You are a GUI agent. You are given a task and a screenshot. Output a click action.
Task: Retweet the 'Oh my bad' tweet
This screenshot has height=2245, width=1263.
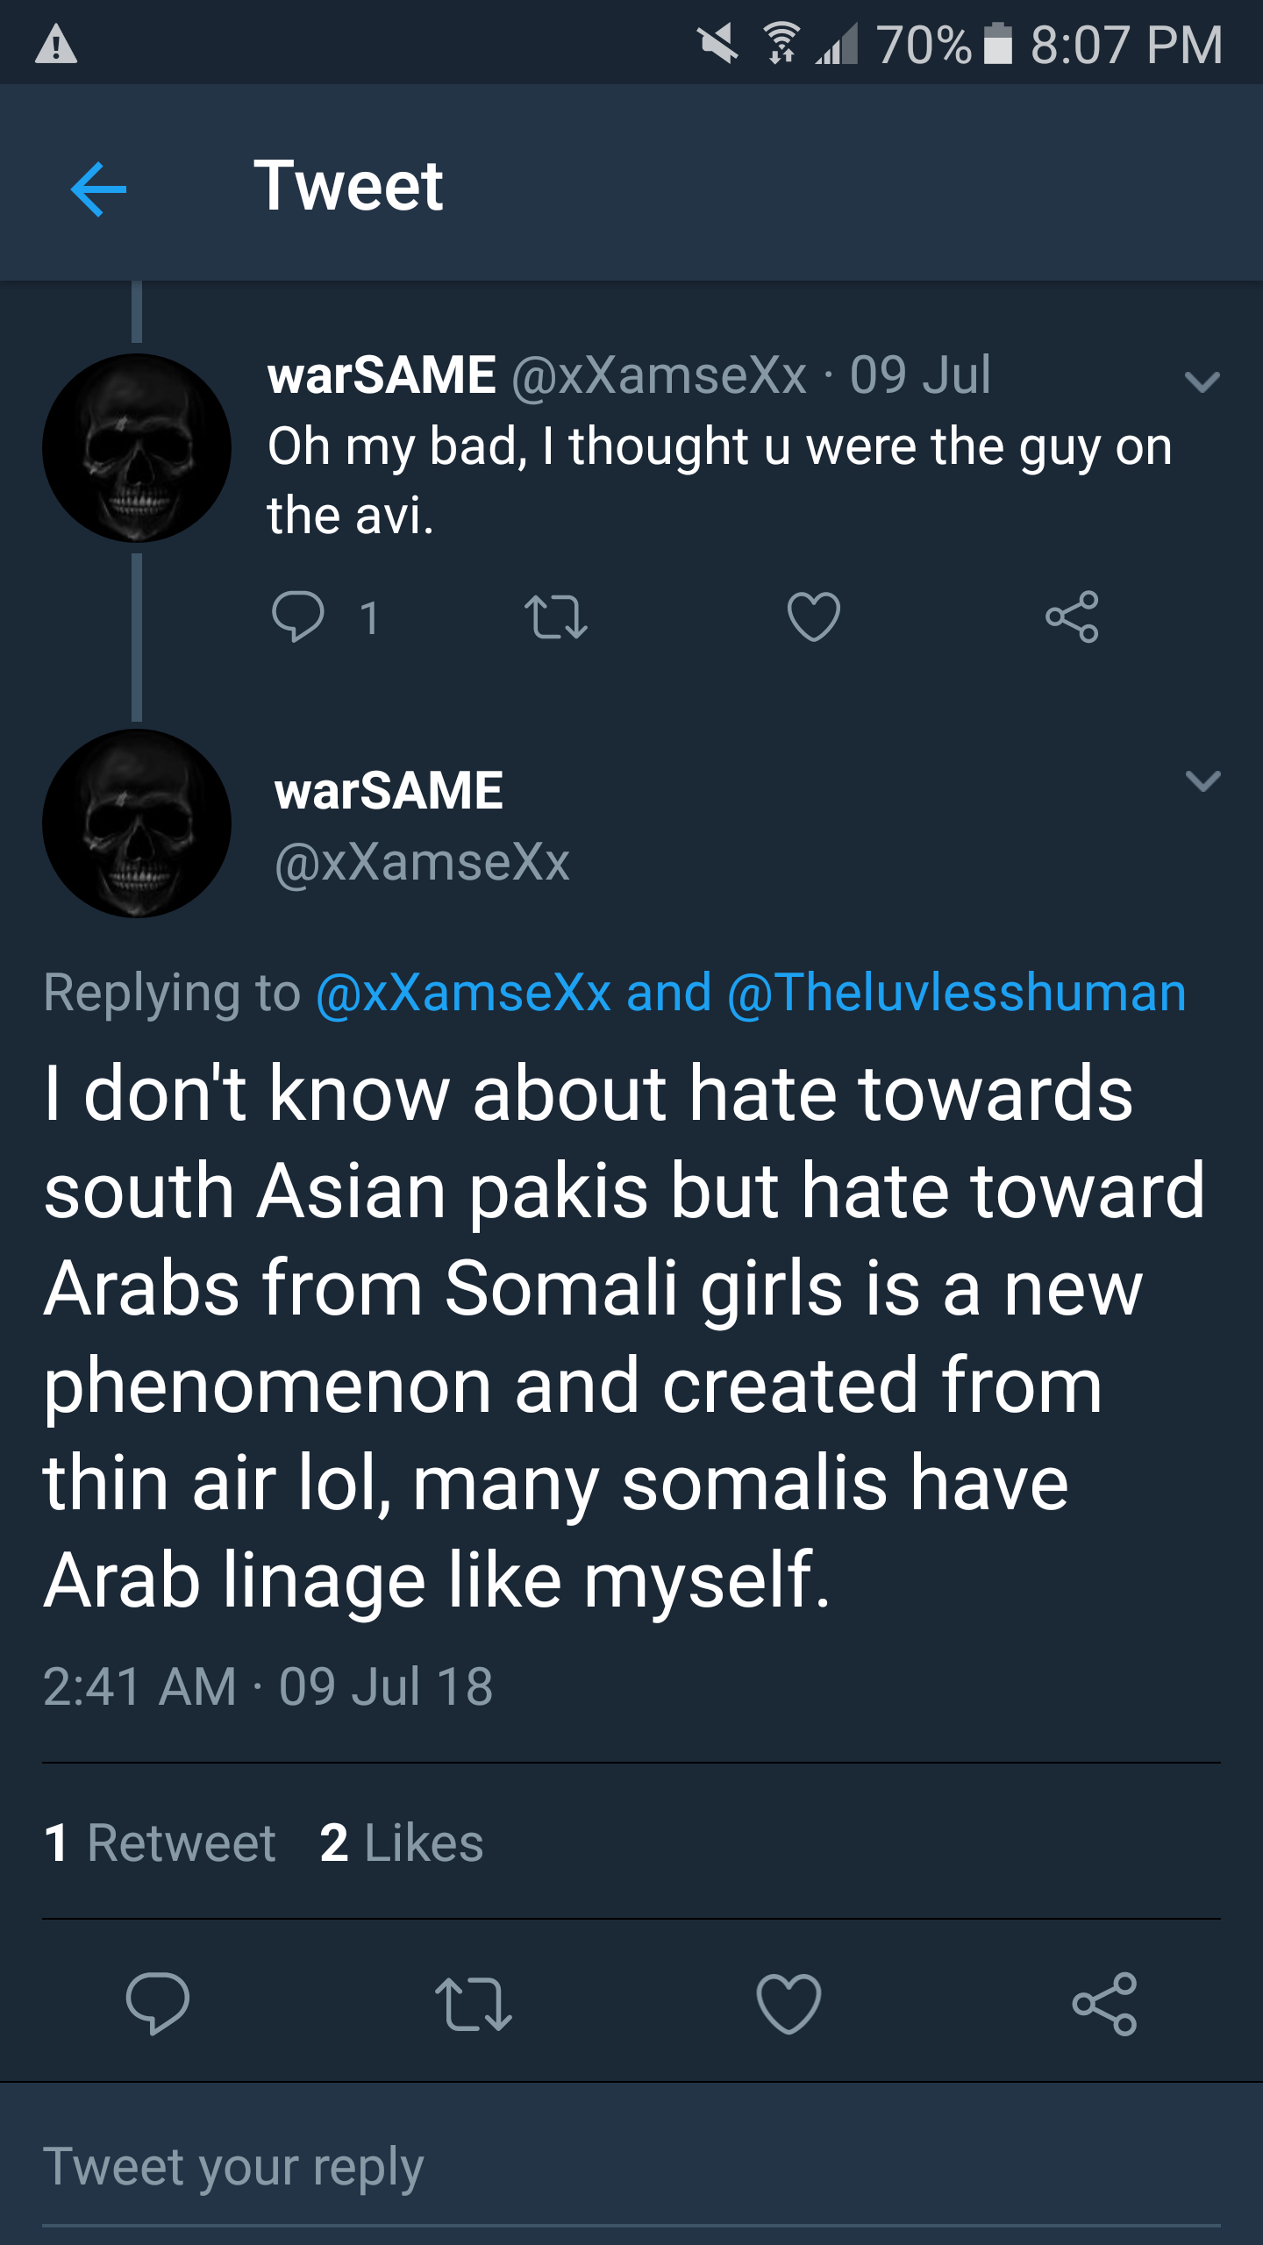click(x=555, y=616)
